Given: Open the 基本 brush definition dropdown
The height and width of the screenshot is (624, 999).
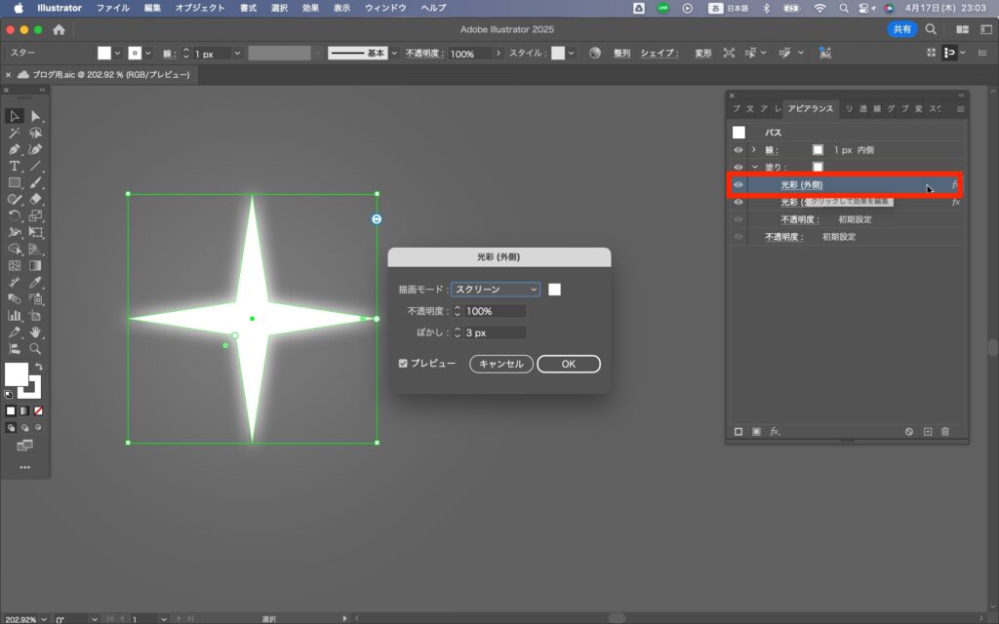Looking at the screenshot, I should tap(394, 53).
